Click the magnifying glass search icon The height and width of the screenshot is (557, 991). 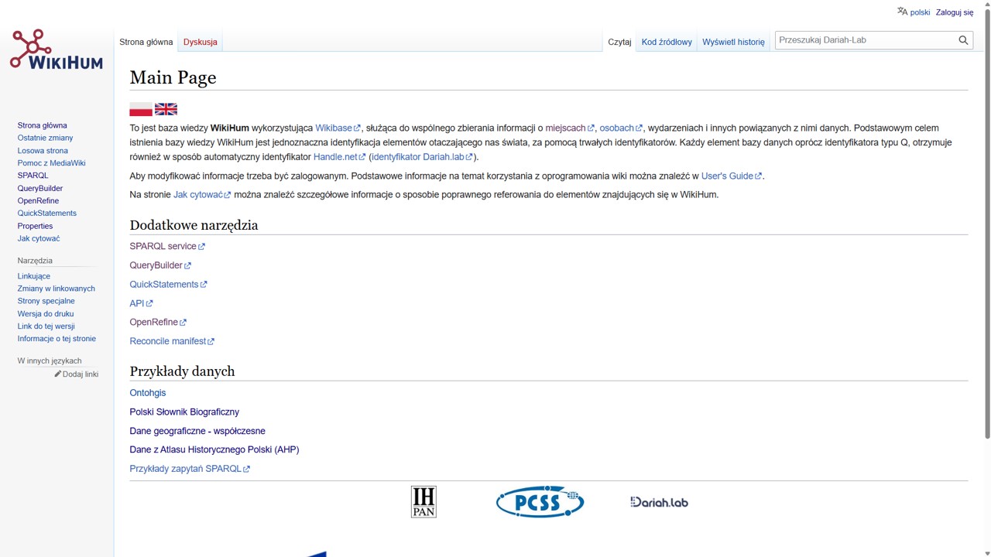(x=963, y=40)
